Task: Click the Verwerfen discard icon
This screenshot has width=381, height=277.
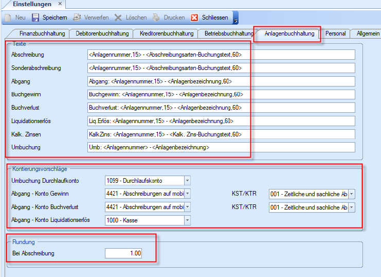Action: click(77, 18)
